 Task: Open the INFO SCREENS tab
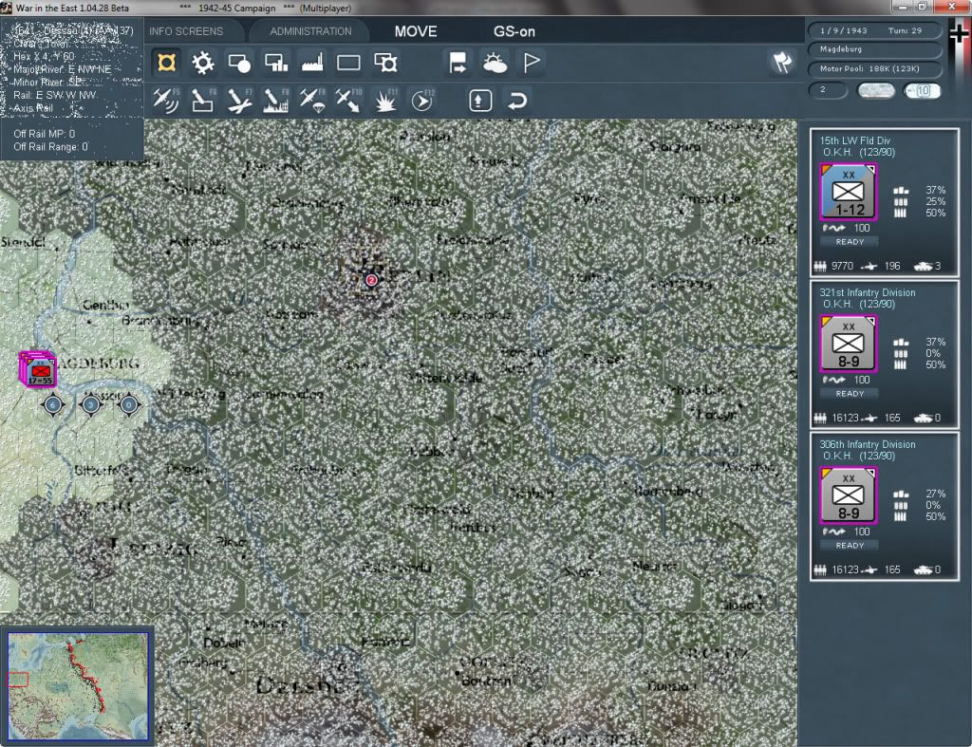pyautogui.click(x=186, y=31)
